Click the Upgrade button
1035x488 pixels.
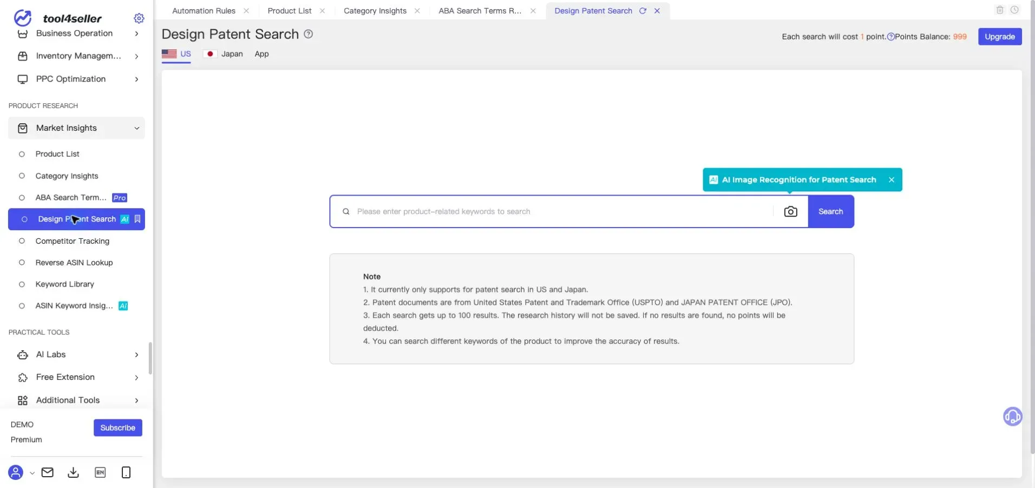pos(1000,37)
